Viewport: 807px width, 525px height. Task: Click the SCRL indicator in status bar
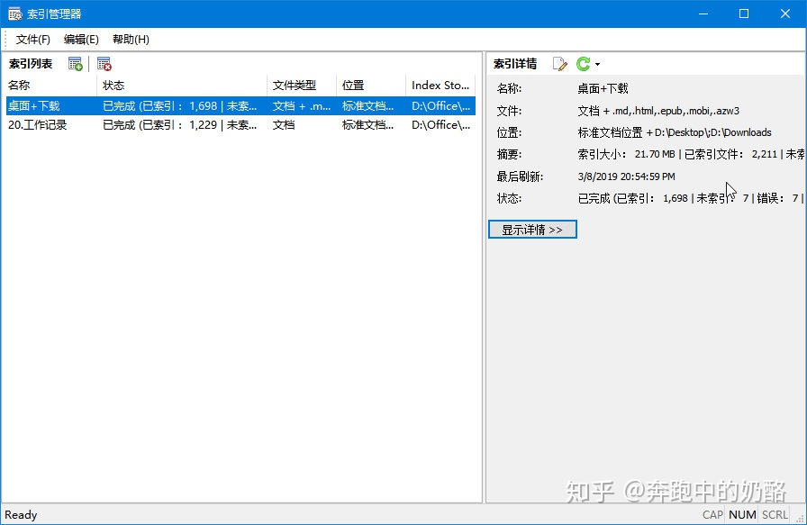[x=775, y=515]
